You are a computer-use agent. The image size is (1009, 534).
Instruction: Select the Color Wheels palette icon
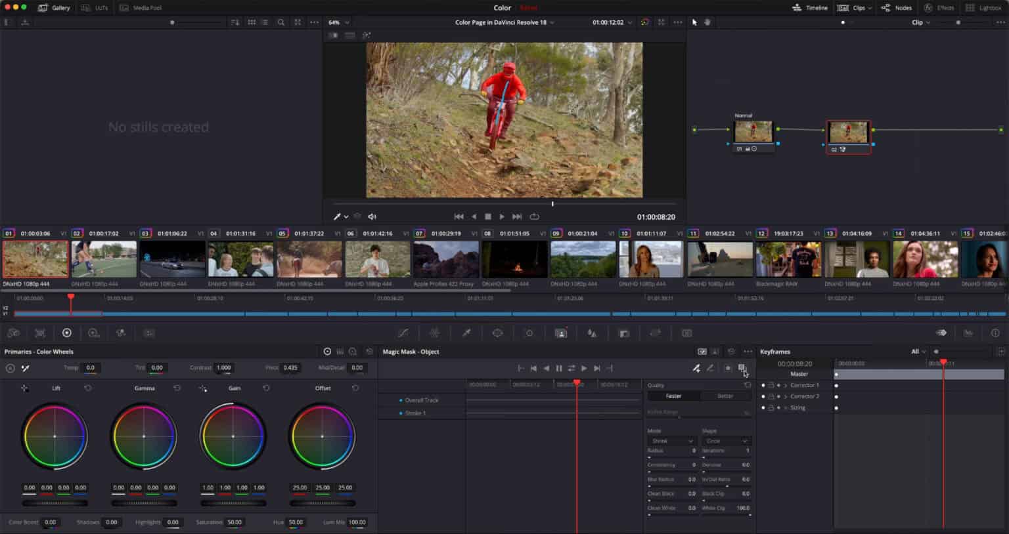(66, 333)
